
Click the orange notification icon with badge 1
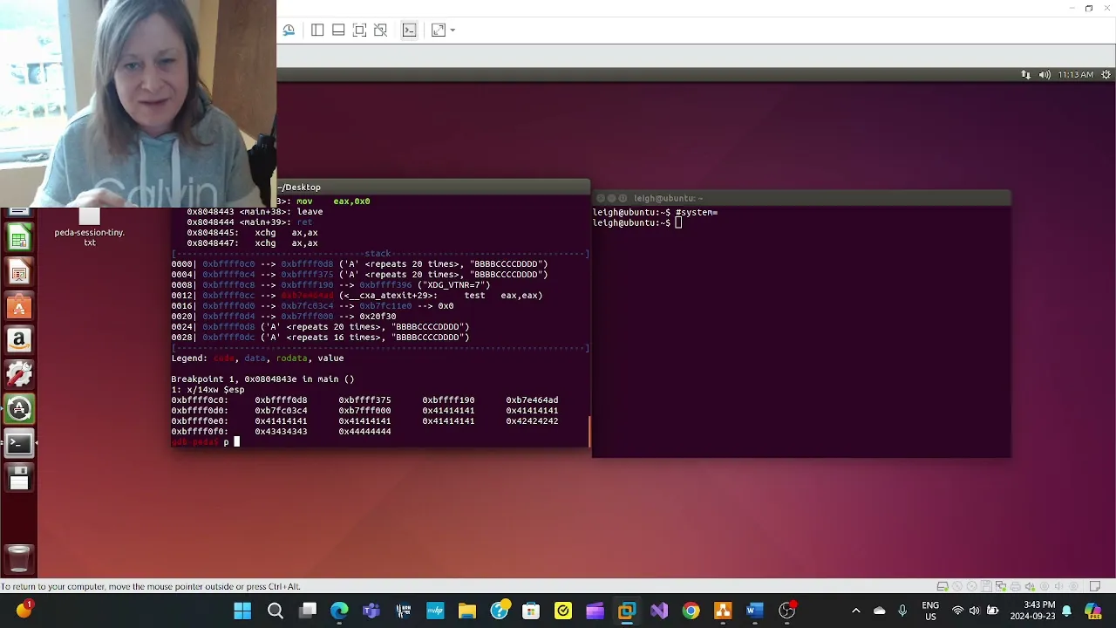(x=24, y=610)
